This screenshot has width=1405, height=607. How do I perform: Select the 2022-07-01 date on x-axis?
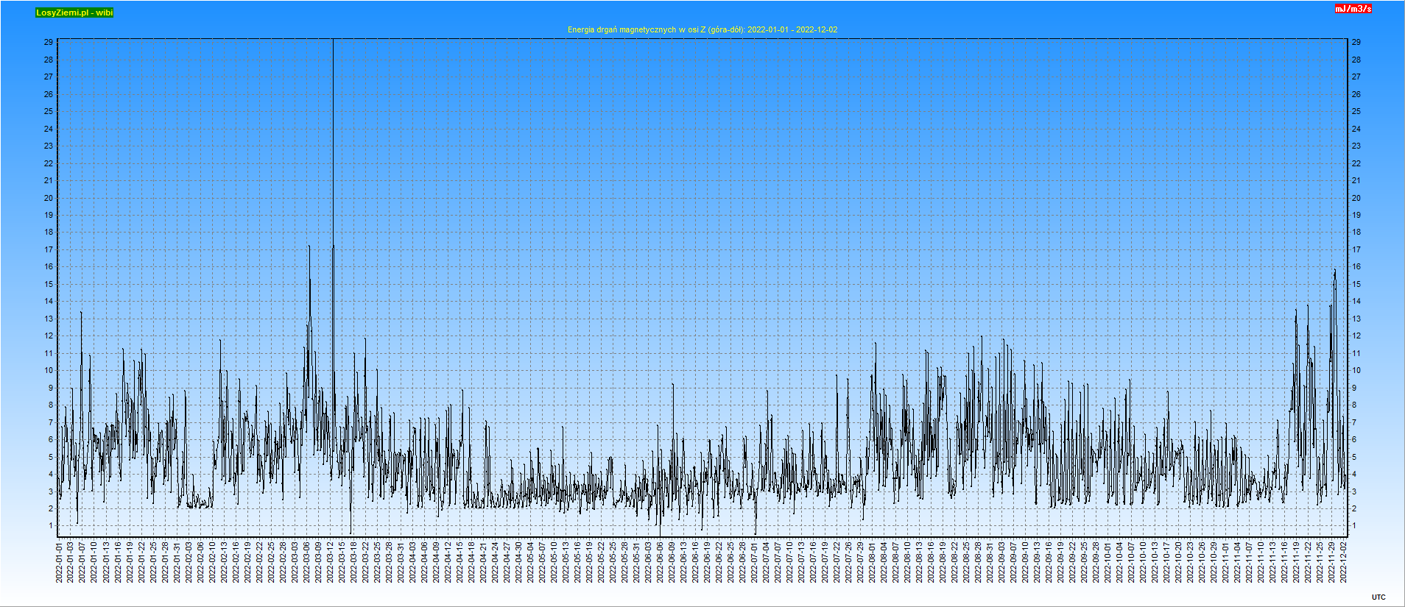point(754,563)
